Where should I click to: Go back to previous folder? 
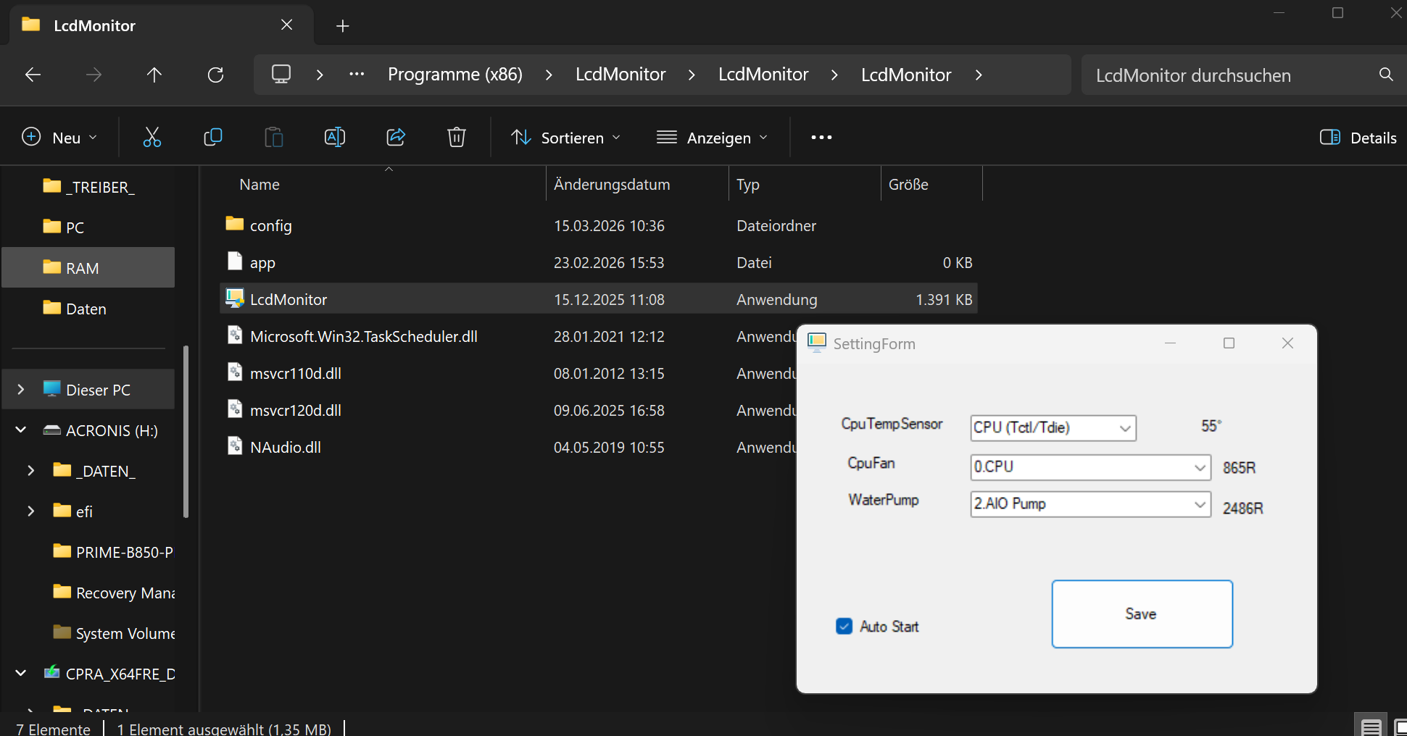tap(33, 75)
